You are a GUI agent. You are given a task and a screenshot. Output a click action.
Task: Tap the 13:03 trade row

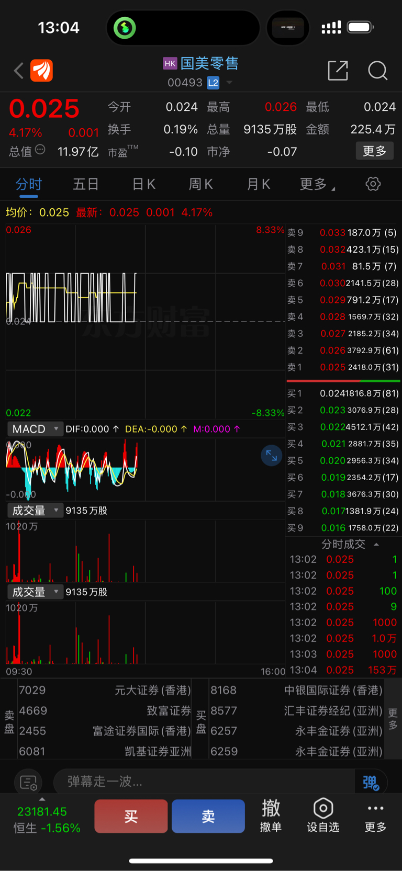pyautogui.click(x=343, y=654)
